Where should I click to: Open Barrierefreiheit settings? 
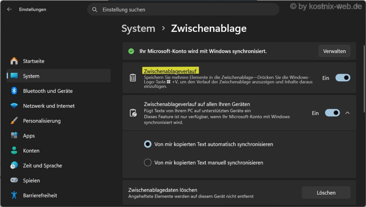[x=59, y=195]
